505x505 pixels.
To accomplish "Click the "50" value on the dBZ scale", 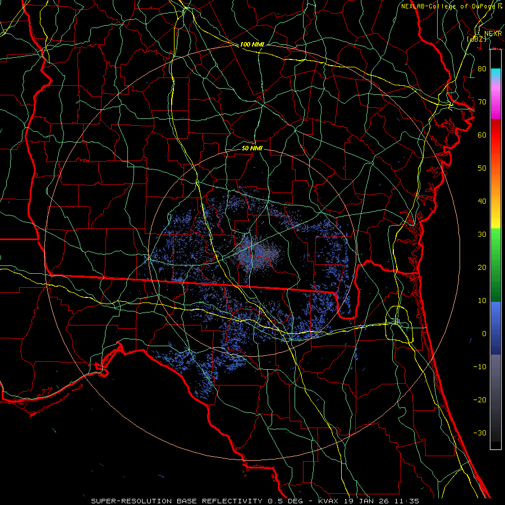I will (x=482, y=168).
